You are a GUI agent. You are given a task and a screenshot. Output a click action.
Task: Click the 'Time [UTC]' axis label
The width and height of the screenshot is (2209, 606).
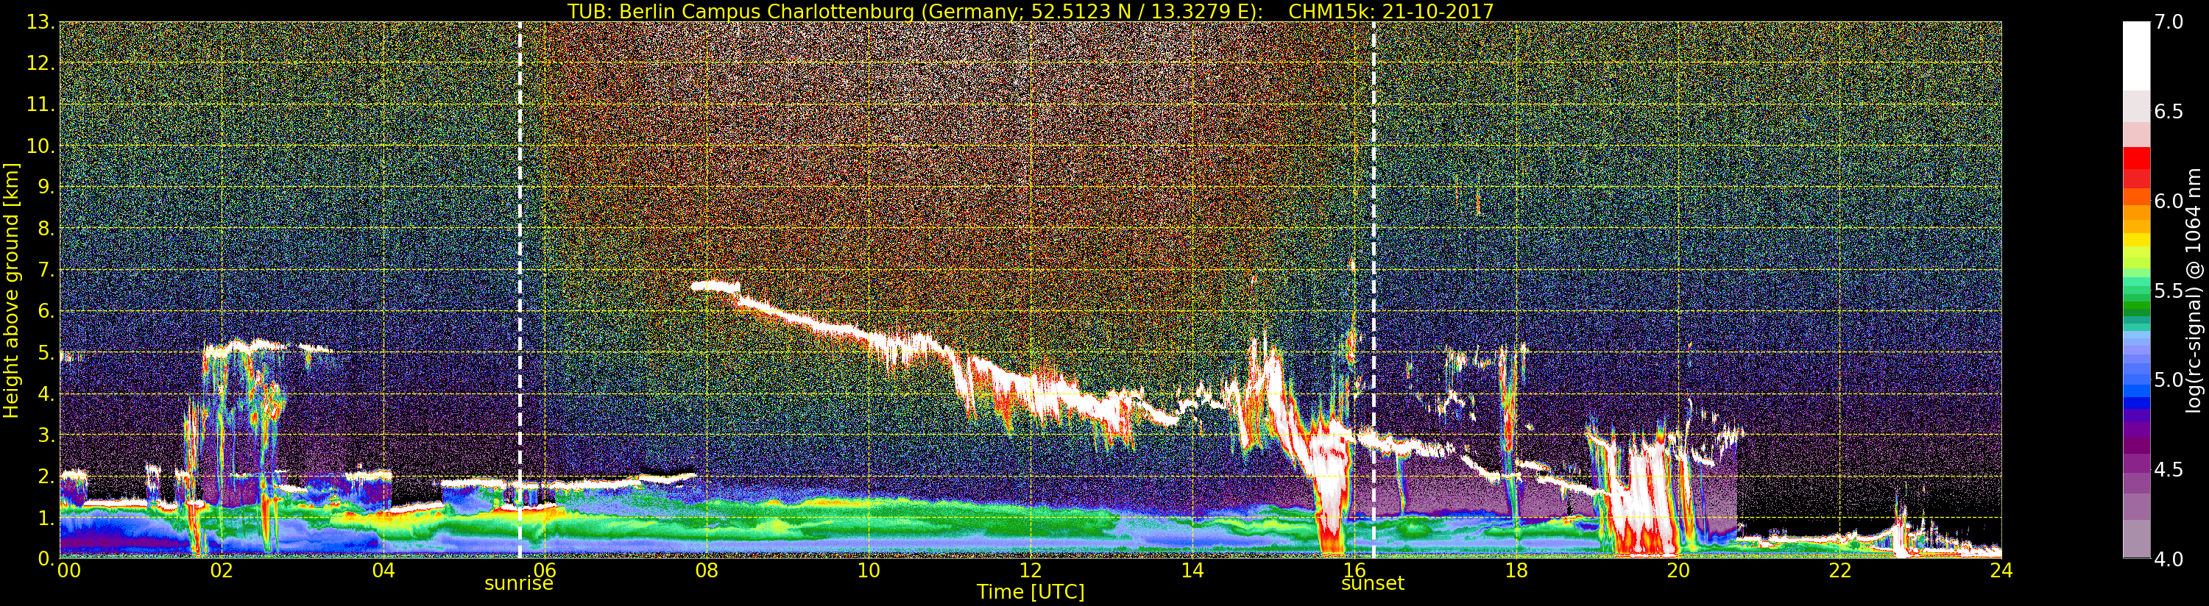(x=1031, y=592)
